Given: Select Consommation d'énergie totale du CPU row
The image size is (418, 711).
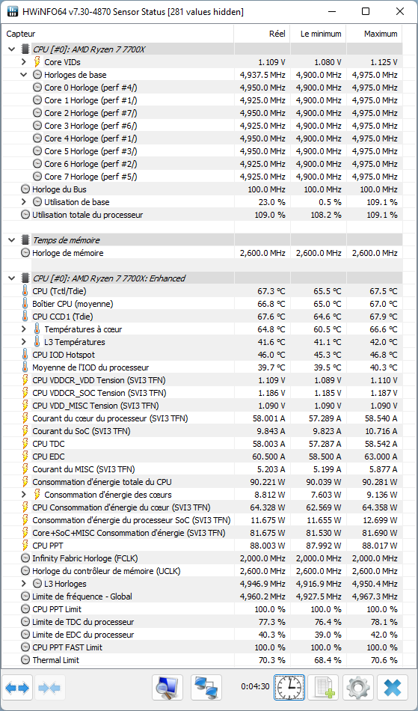Looking at the screenshot, I should 203,481.
